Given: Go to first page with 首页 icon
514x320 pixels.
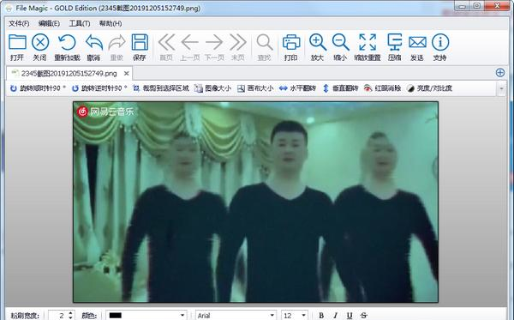Looking at the screenshot, I should pyautogui.click(x=166, y=42).
